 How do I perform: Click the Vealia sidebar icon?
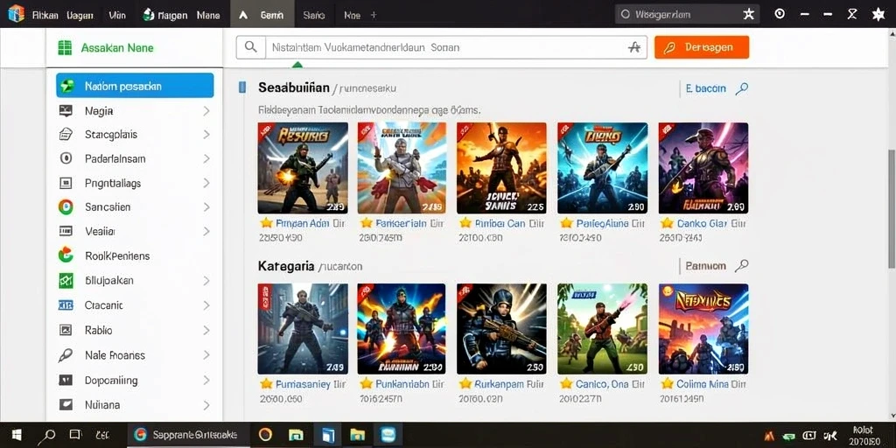click(66, 231)
